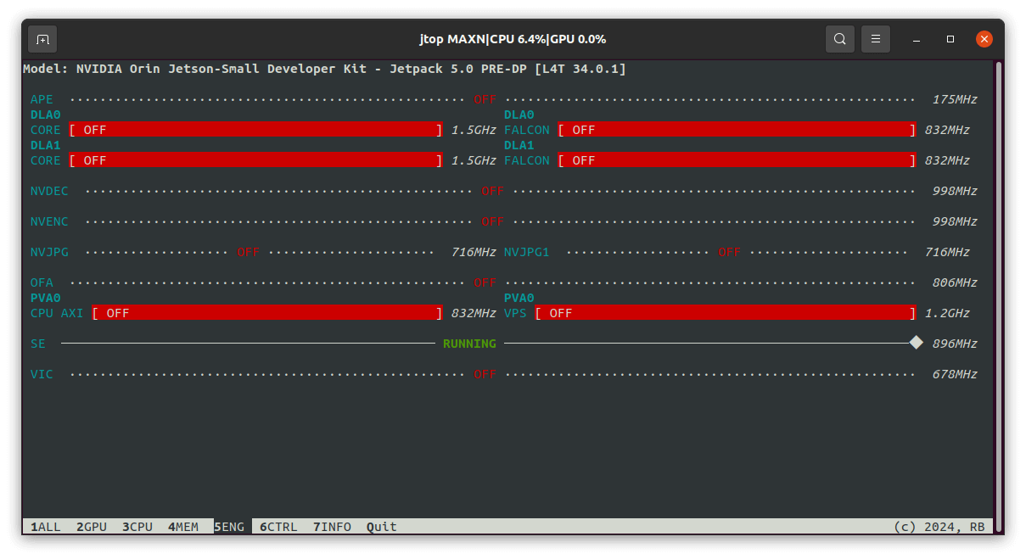Click the 832MHz CPU AXI frequency
Screen dimensions: 1026x559
(x=474, y=313)
